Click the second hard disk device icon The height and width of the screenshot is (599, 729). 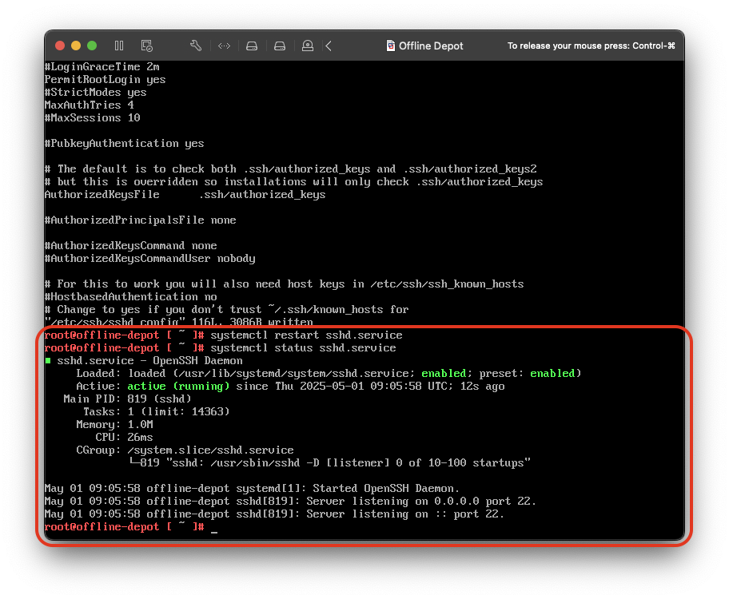[280, 46]
